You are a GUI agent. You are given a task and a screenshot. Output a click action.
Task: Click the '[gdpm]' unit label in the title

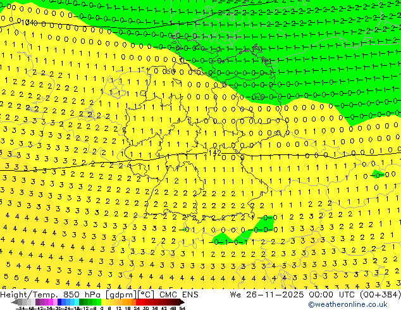(121, 295)
